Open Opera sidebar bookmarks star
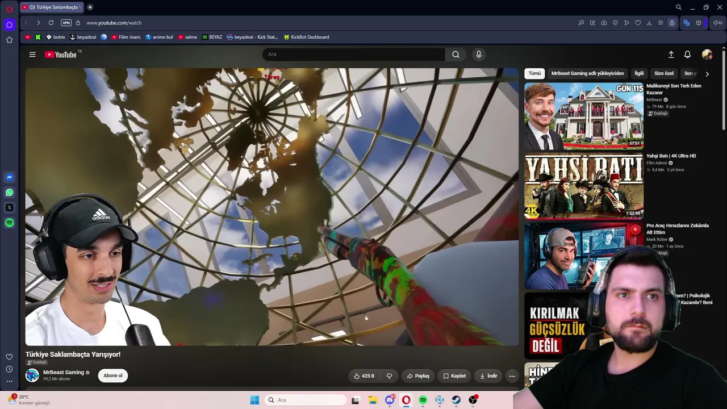Viewport: 727px width, 409px height. click(x=9, y=40)
